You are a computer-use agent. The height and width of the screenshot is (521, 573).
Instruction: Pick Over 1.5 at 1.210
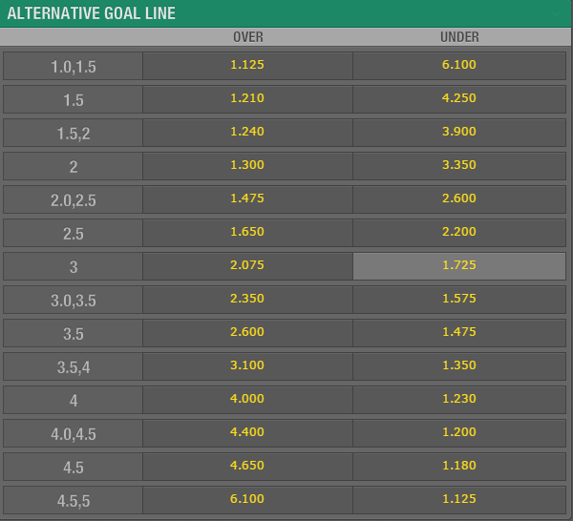click(x=247, y=99)
